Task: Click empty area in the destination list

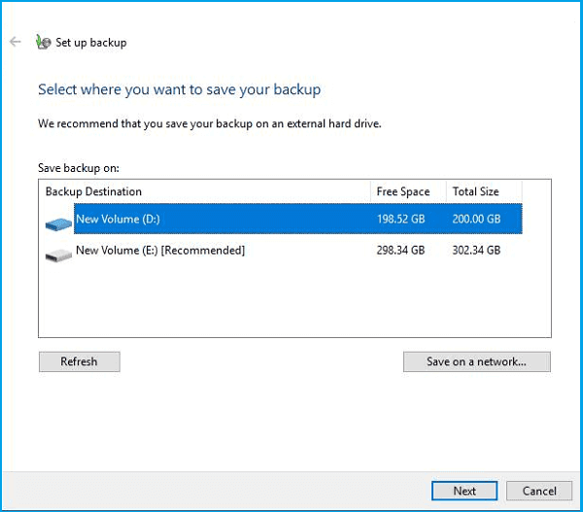Action: 291,301
